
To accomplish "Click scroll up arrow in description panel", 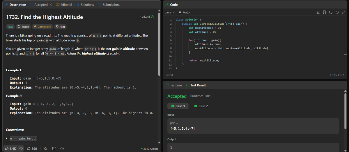I will (x=159, y=10).
